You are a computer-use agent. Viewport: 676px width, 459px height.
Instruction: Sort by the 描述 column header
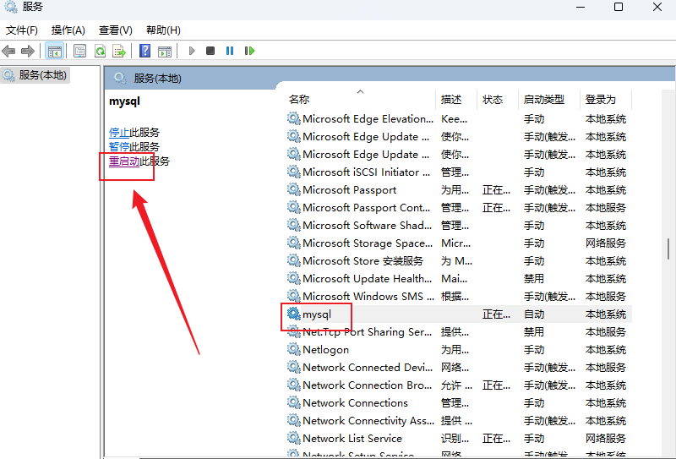(456, 100)
